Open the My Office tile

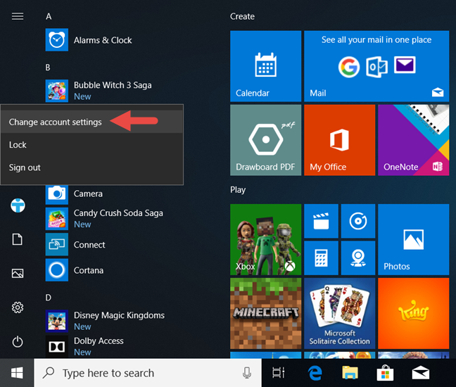(x=339, y=140)
